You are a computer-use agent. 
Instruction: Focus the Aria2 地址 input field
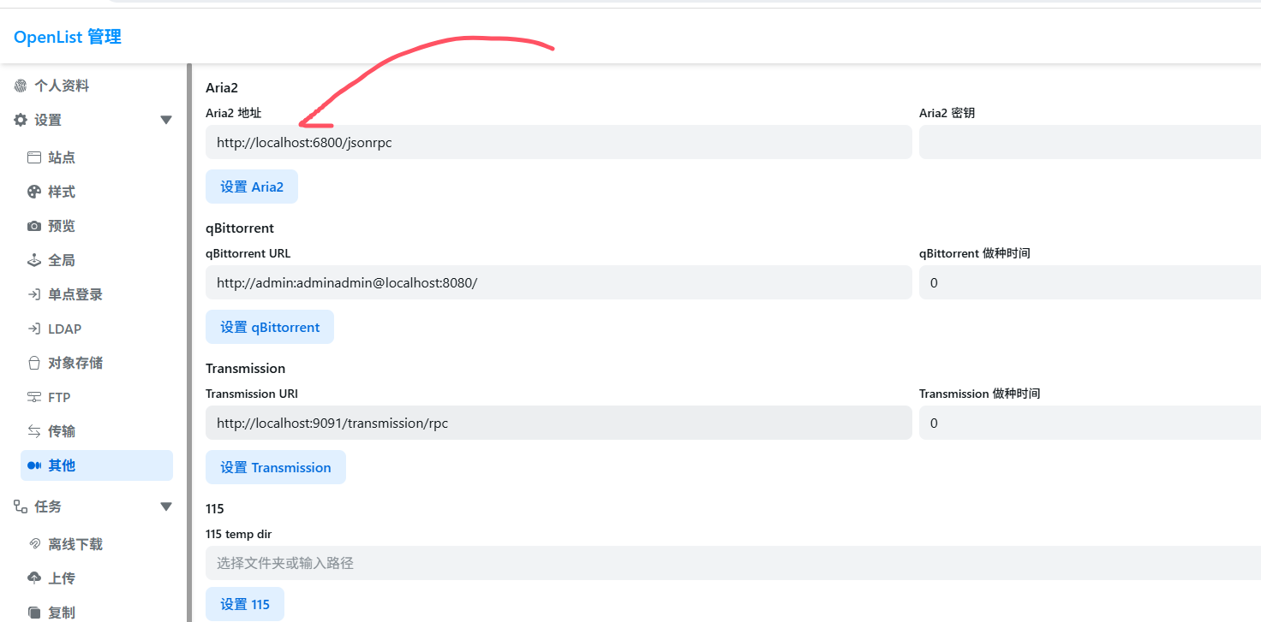coord(558,143)
